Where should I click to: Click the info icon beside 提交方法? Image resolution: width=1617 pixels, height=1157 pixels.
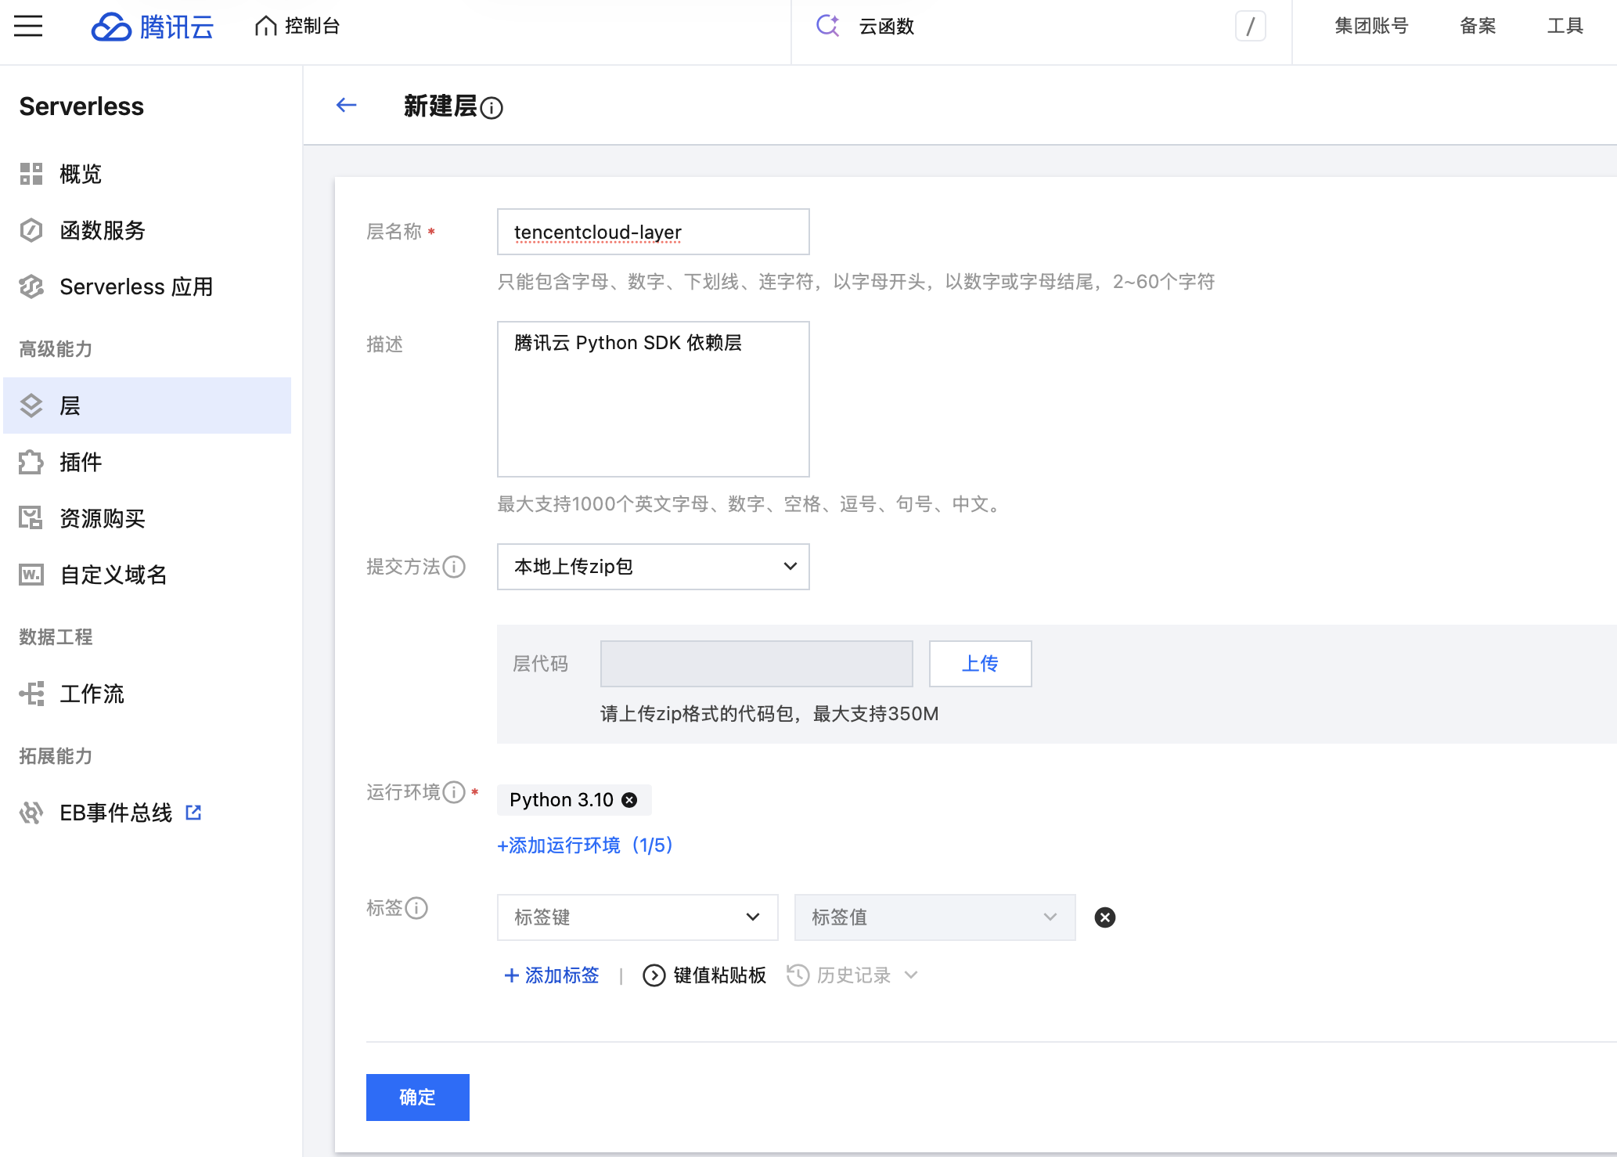point(454,567)
